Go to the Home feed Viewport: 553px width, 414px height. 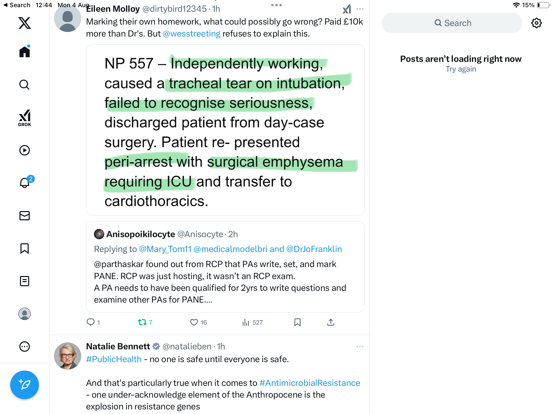tap(25, 52)
